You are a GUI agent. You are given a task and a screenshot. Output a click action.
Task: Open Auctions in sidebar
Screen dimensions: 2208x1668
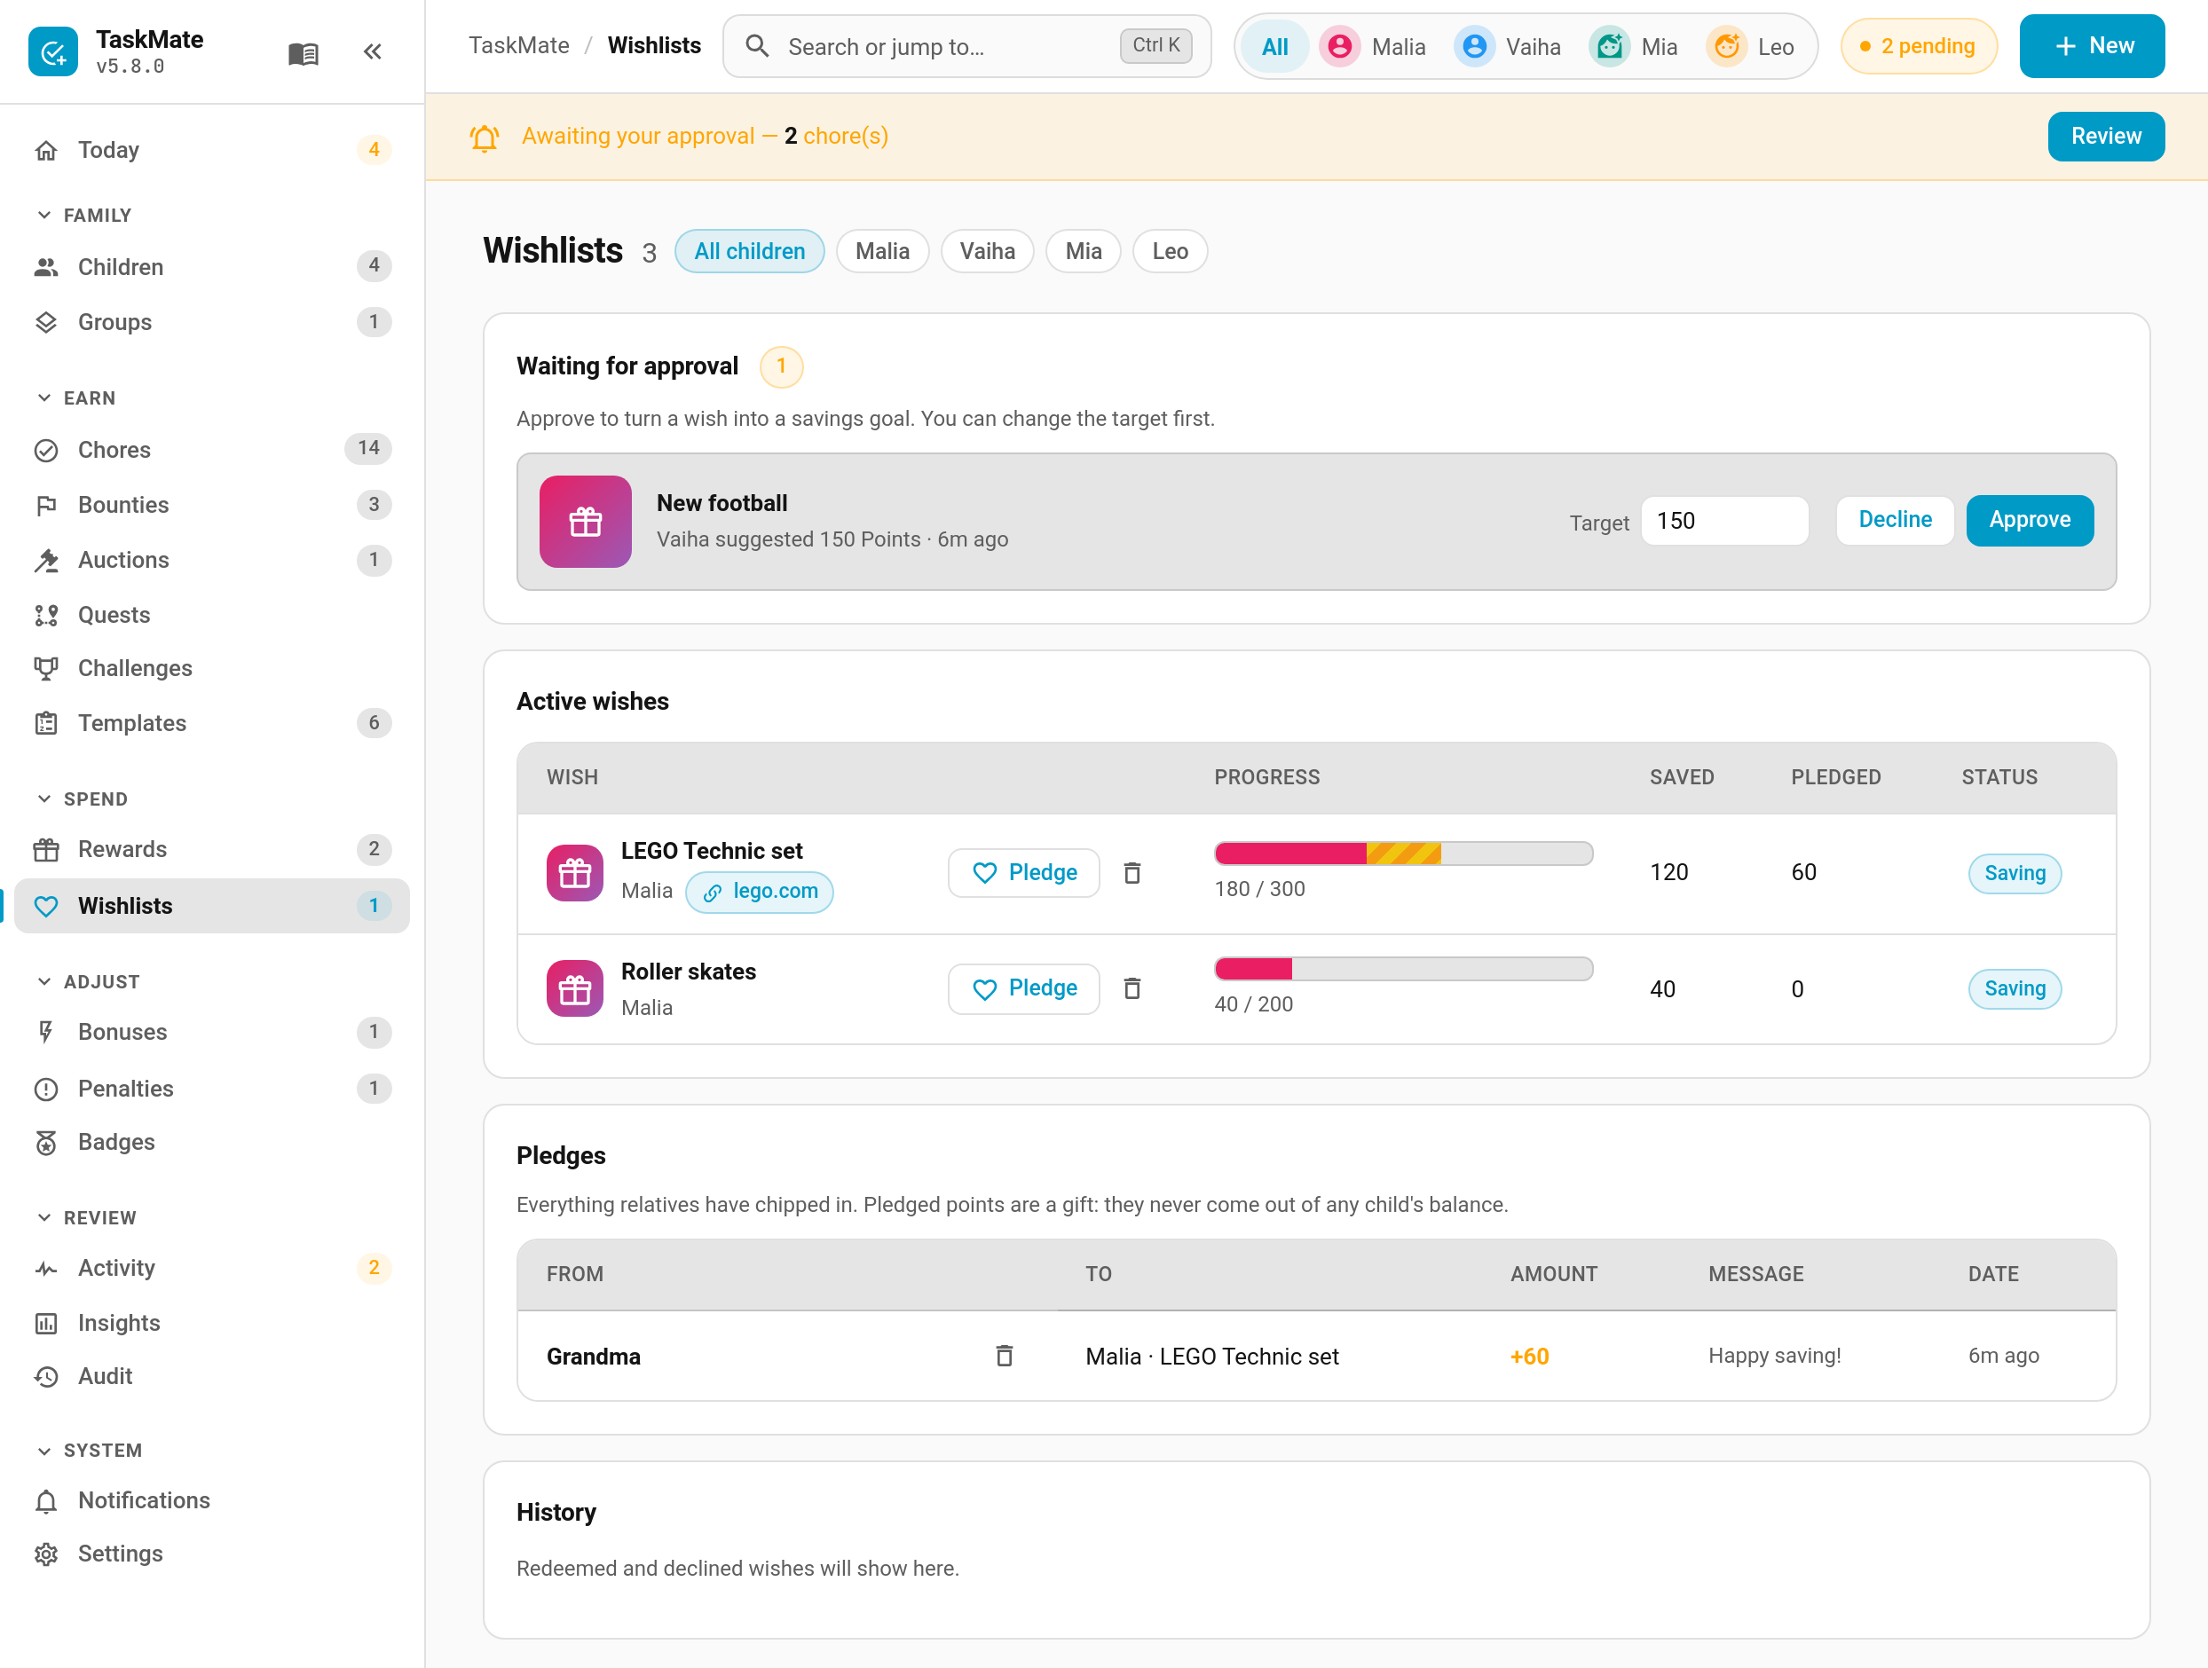tap(211, 560)
